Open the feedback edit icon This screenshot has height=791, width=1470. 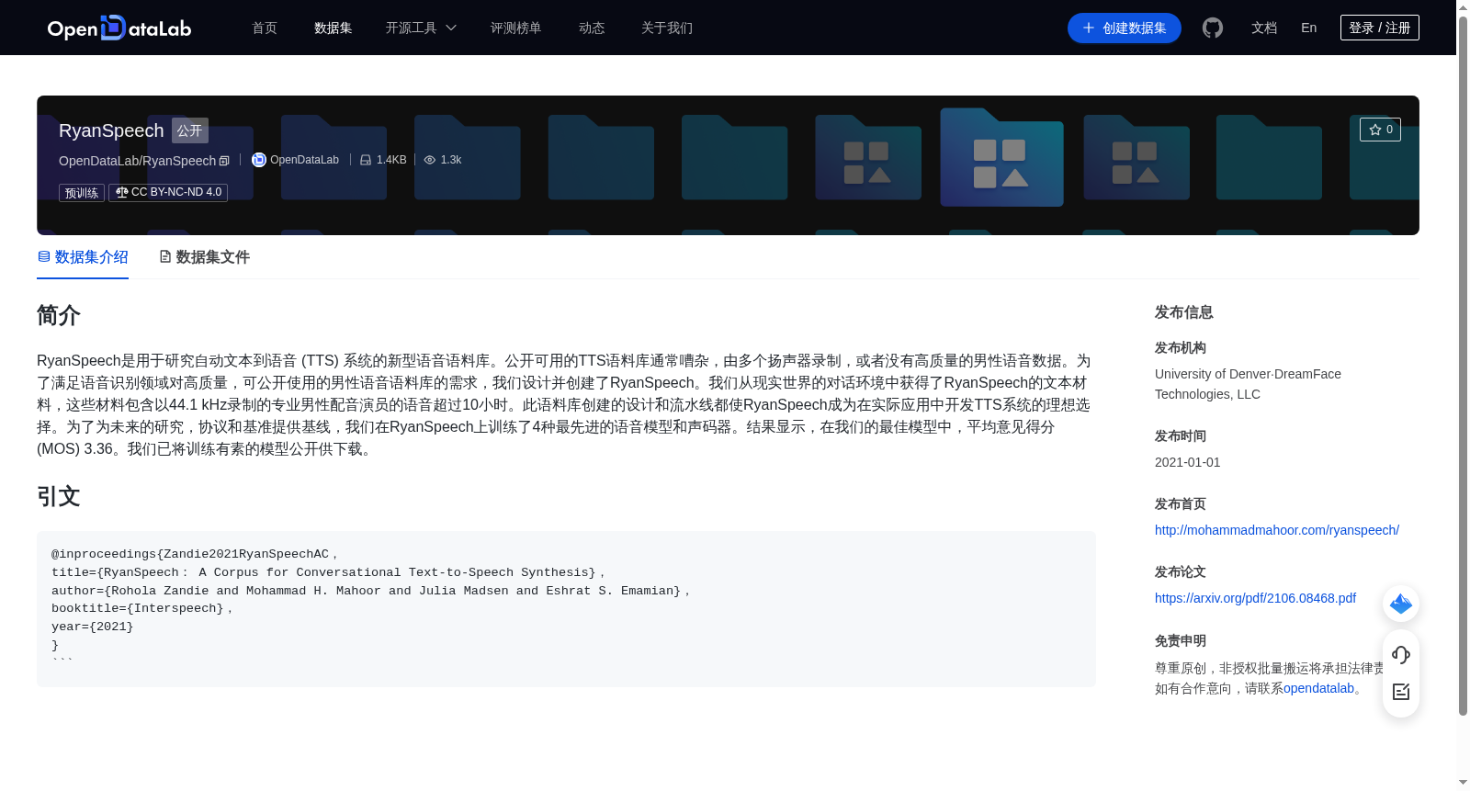click(x=1401, y=692)
